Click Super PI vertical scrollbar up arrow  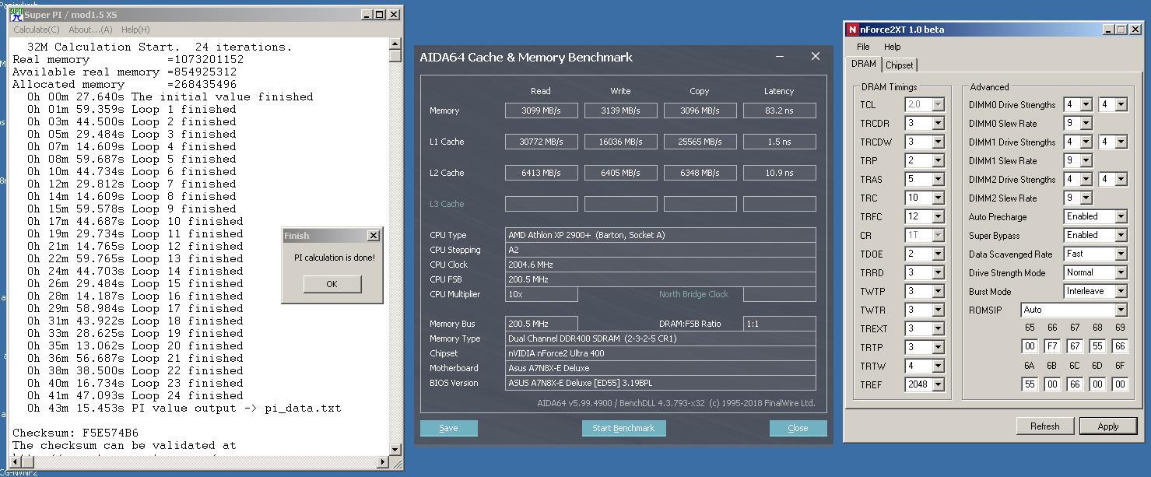[x=395, y=44]
